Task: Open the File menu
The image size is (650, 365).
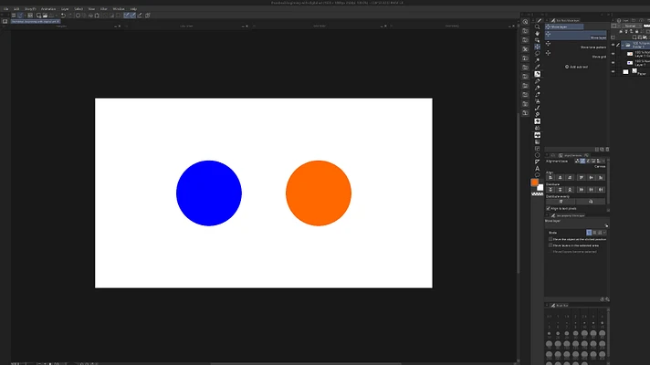Action: (5, 9)
